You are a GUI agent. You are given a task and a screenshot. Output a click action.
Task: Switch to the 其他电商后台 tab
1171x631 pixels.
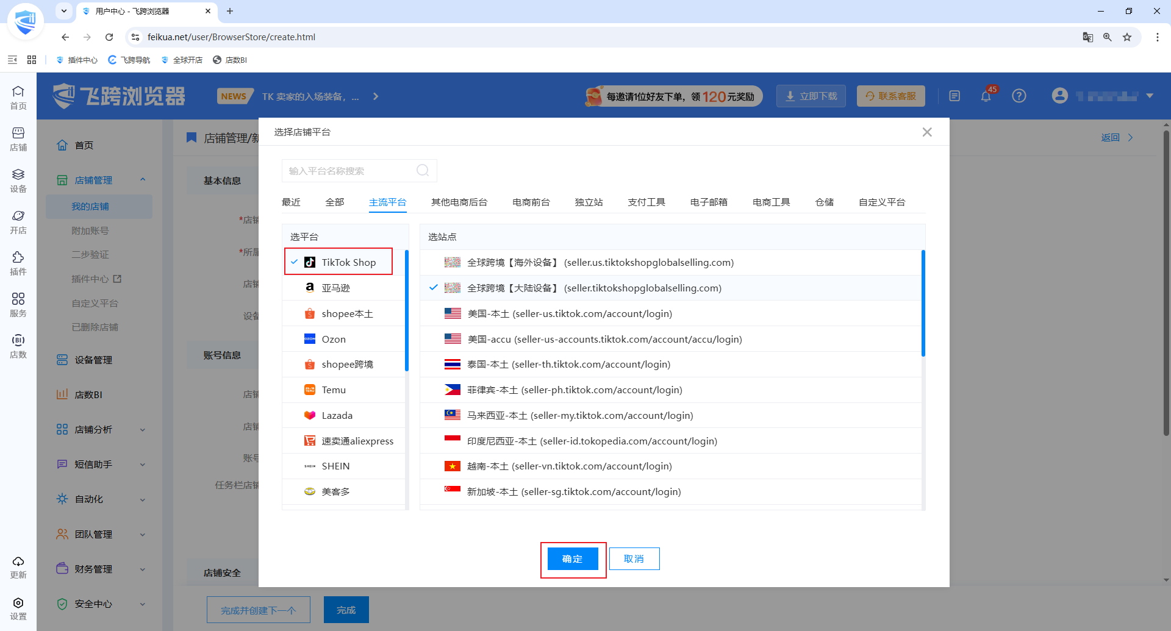coord(459,202)
